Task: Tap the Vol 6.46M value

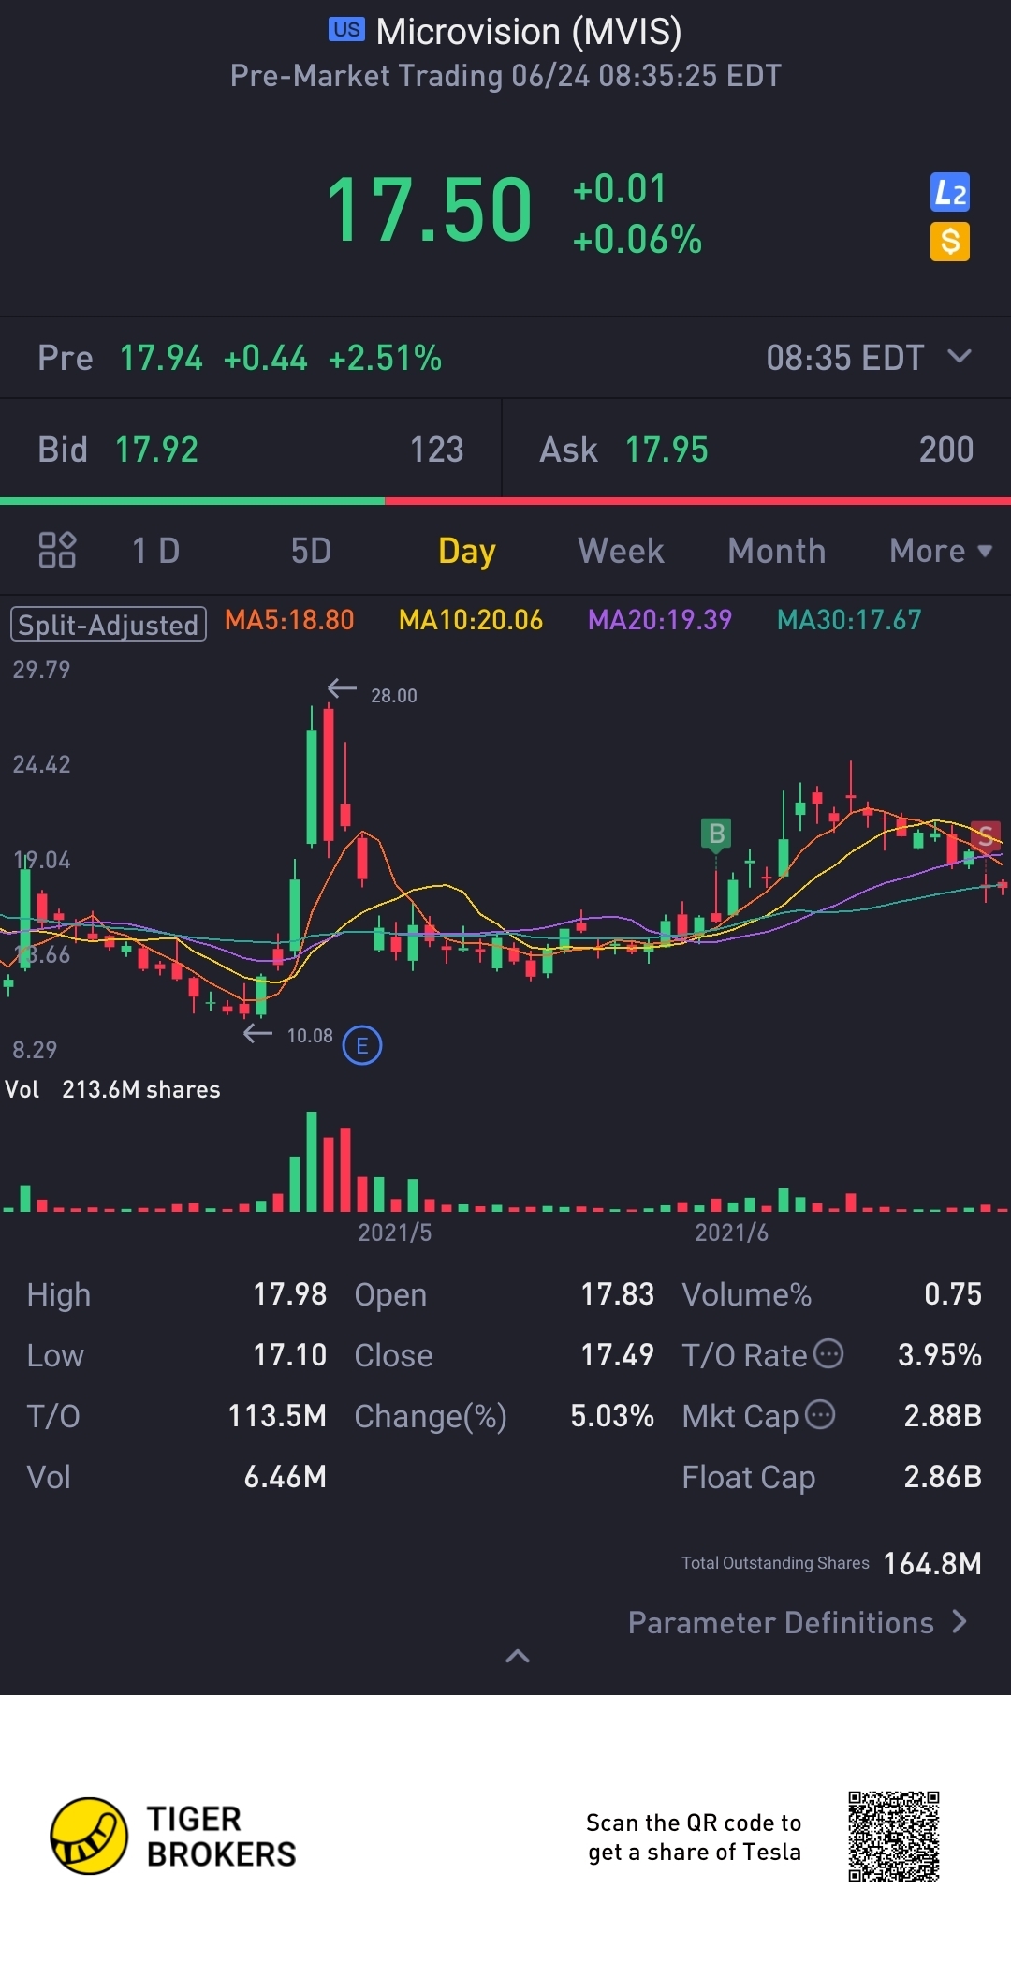Action: (285, 1477)
